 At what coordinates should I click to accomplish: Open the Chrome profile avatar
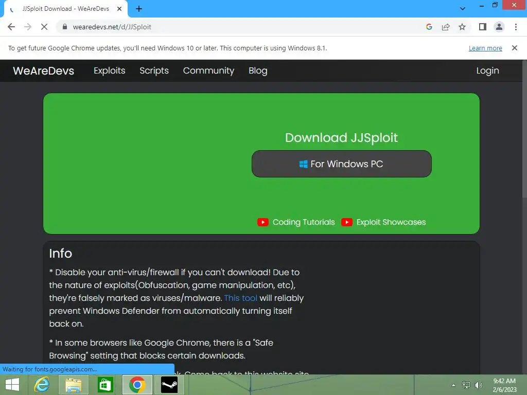tap(499, 27)
